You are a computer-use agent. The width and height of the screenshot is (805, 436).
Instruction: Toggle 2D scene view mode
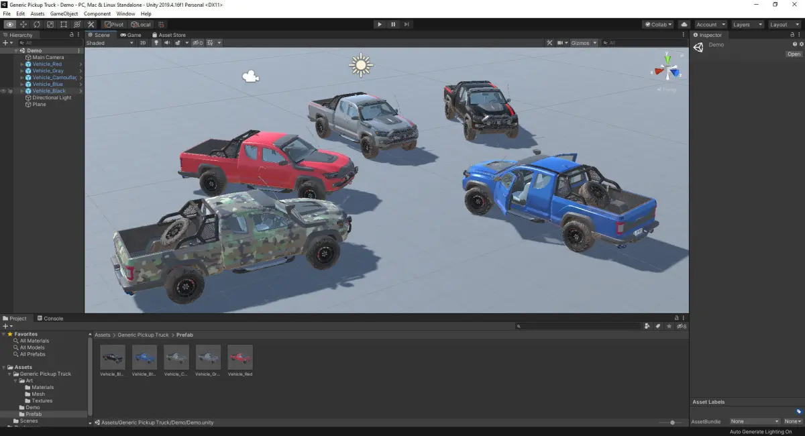pyautogui.click(x=143, y=43)
